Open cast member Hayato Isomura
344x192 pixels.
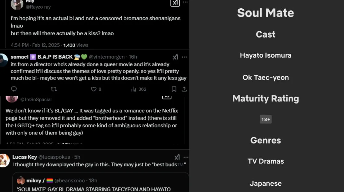(x=266, y=55)
